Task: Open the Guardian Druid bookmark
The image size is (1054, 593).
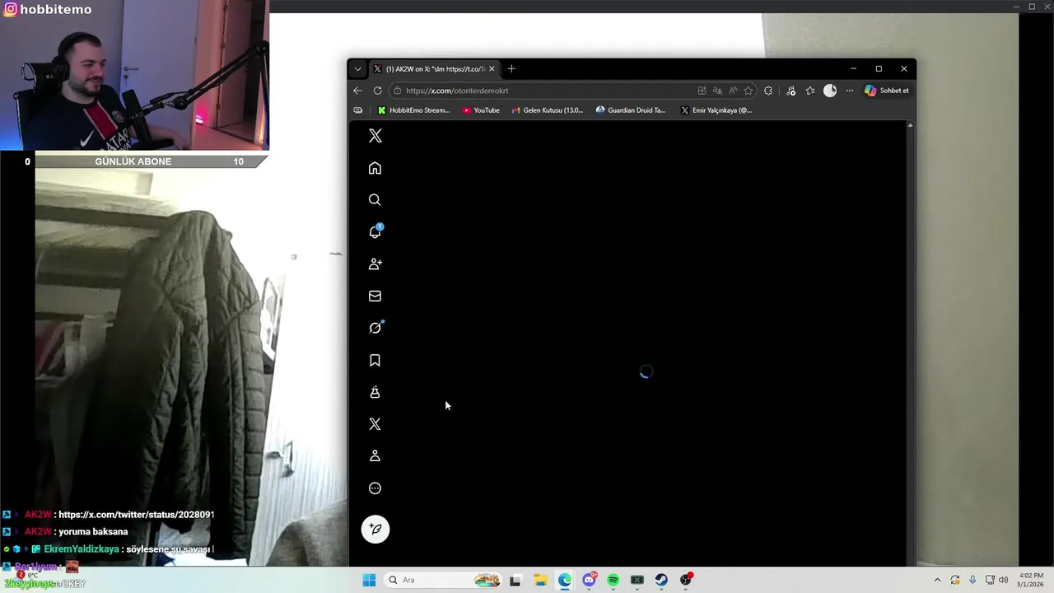Action: pyautogui.click(x=631, y=110)
